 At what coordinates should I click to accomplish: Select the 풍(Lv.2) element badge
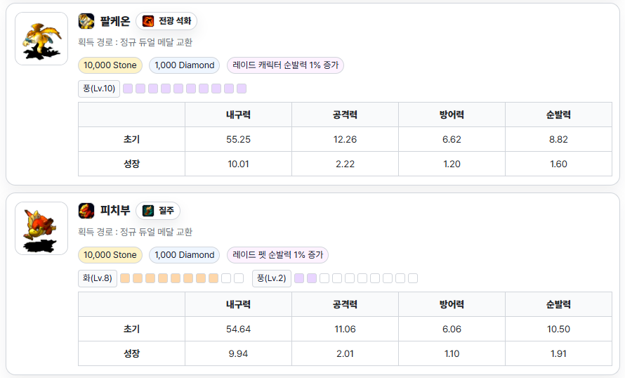coord(271,278)
